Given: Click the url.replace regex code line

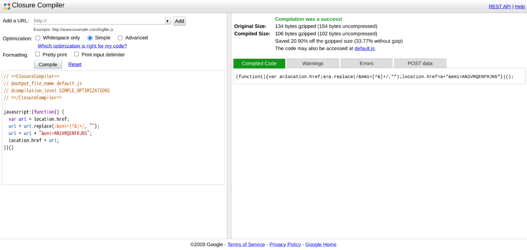Looking at the screenshot, I should 54,127.
